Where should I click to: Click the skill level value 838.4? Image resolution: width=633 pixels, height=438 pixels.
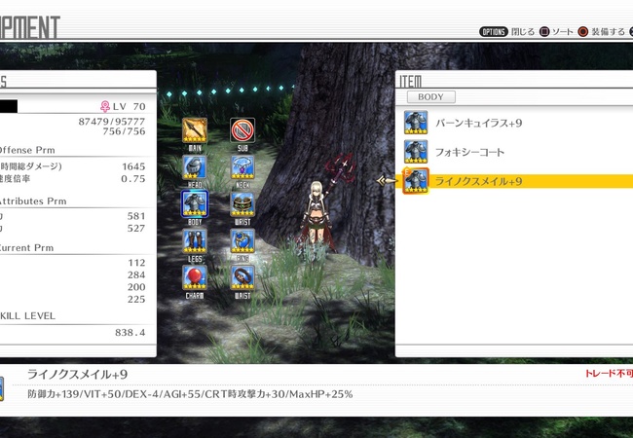coord(130,333)
